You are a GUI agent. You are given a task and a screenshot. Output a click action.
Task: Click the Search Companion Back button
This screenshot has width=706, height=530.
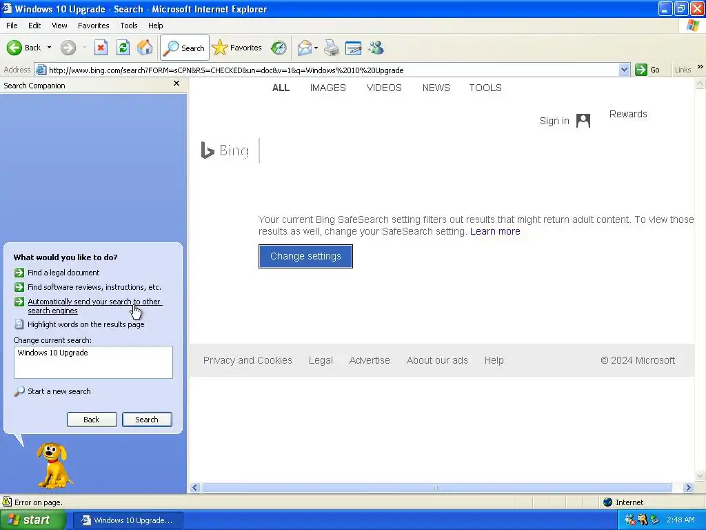(92, 420)
